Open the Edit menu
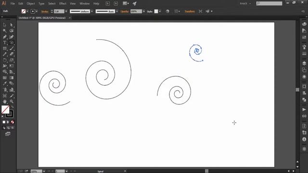This screenshot has width=308, height=173. 21,3
